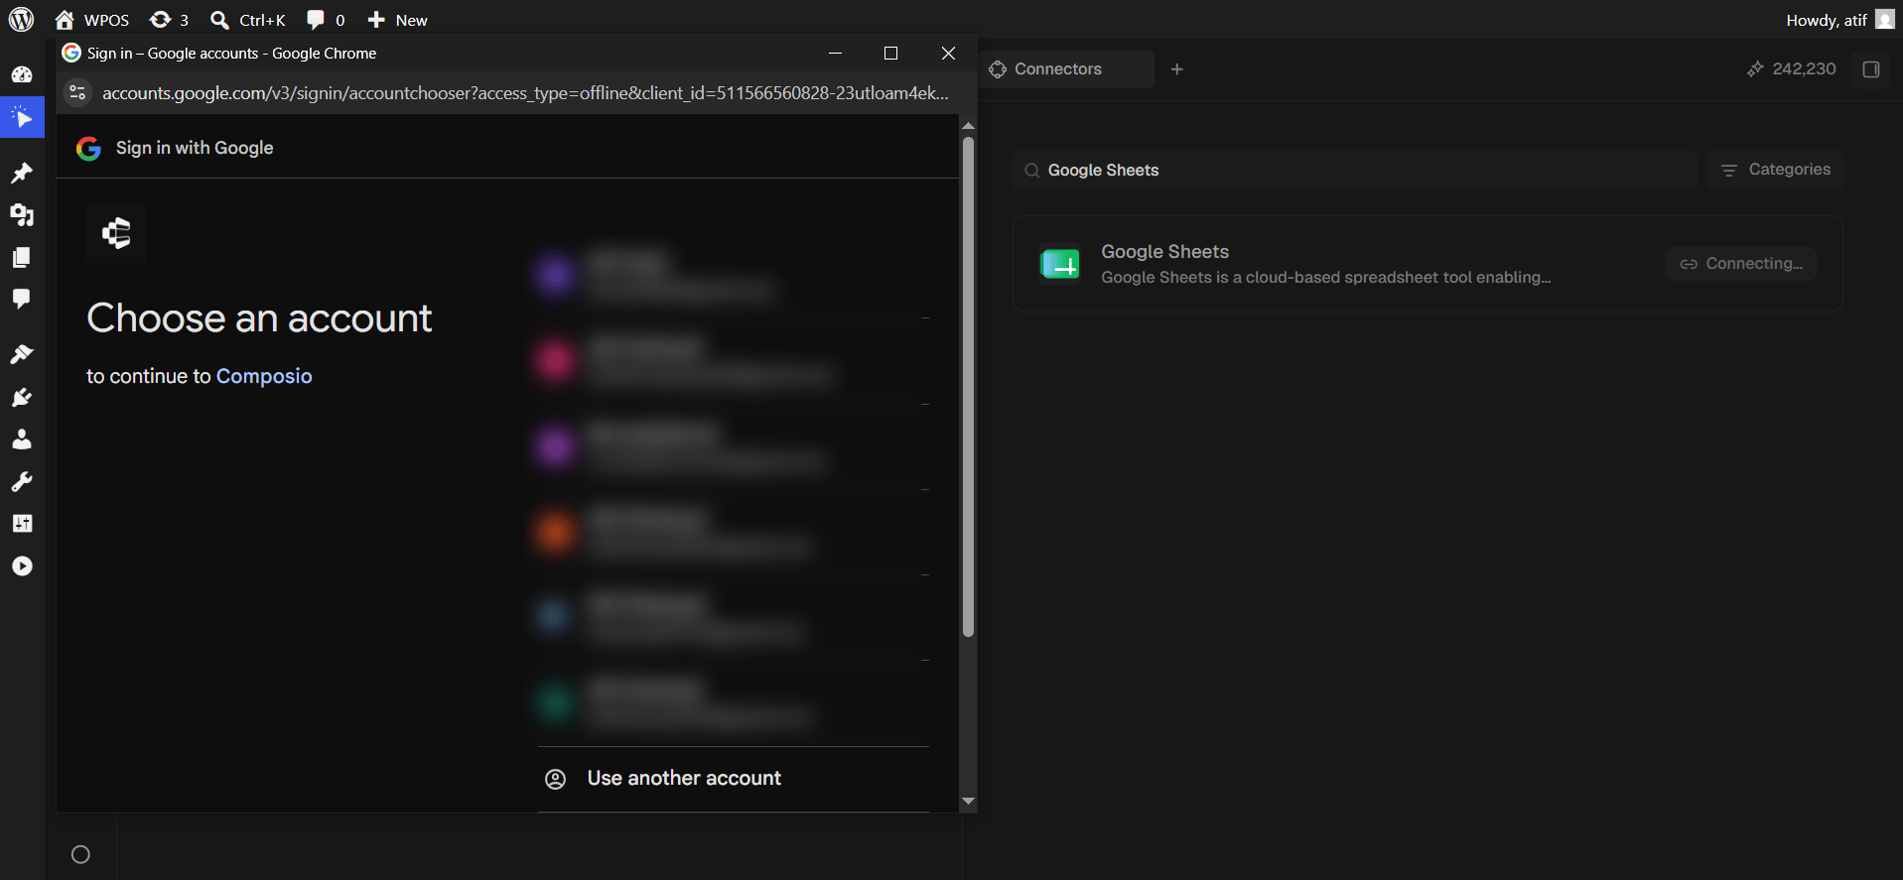The width and height of the screenshot is (1903, 880).
Task: Visit the WPOS site home link
Action: 92,20
